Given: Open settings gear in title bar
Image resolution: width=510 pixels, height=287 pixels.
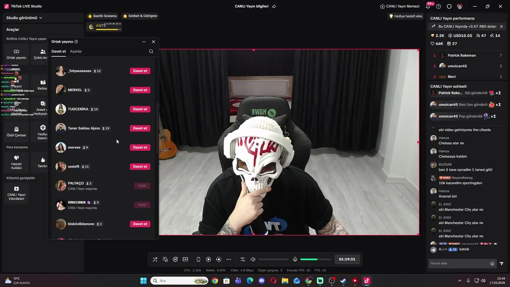Looking at the screenshot, I should tap(449, 6).
